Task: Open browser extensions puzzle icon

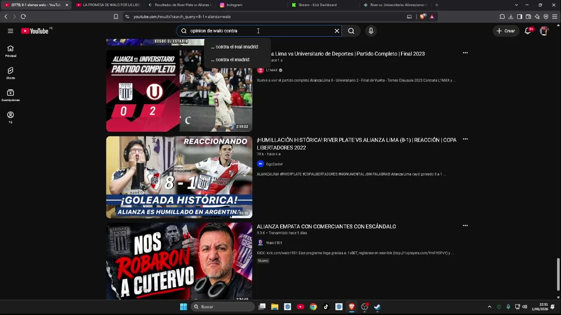Action: [502, 17]
